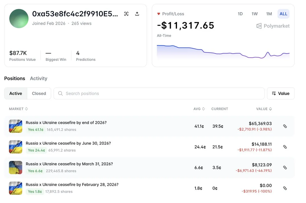Select the 1D profit/loss timeframe
The height and width of the screenshot is (203, 306).
click(x=240, y=14)
